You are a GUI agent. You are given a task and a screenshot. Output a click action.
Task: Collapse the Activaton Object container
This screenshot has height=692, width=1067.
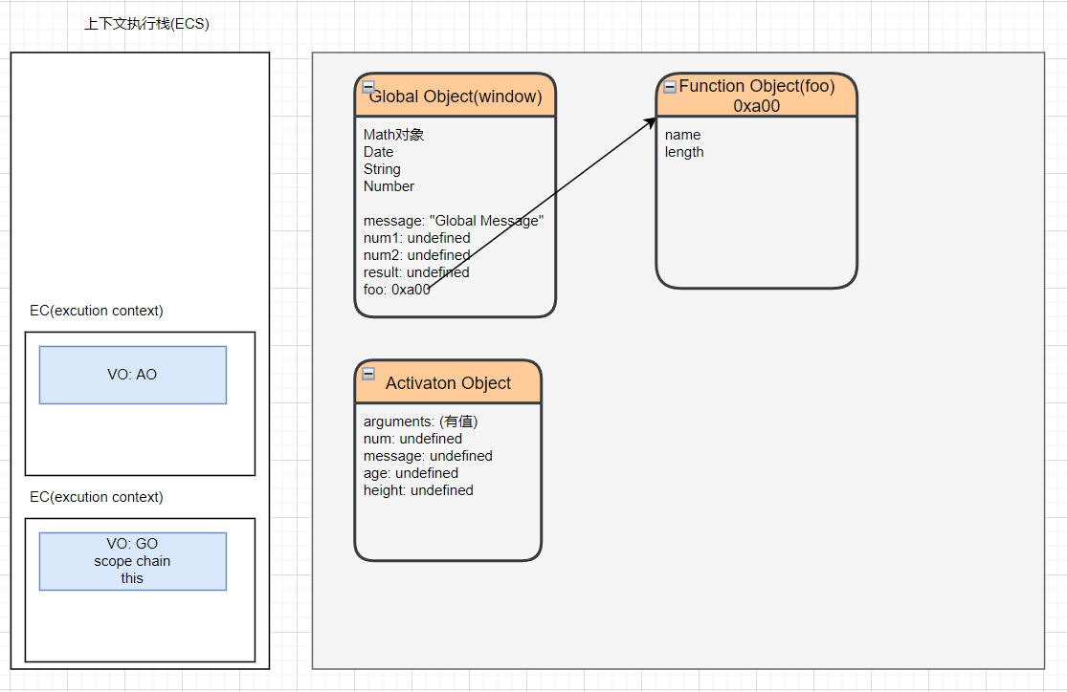(368, 374)
